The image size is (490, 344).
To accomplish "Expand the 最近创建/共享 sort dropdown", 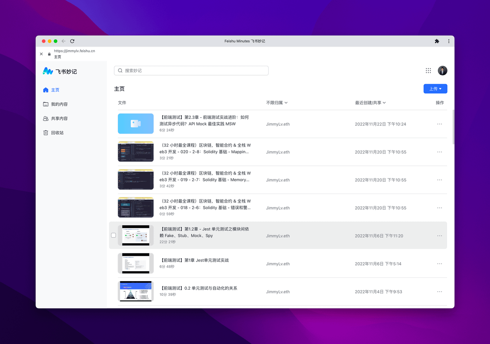I will coord(370,103).
